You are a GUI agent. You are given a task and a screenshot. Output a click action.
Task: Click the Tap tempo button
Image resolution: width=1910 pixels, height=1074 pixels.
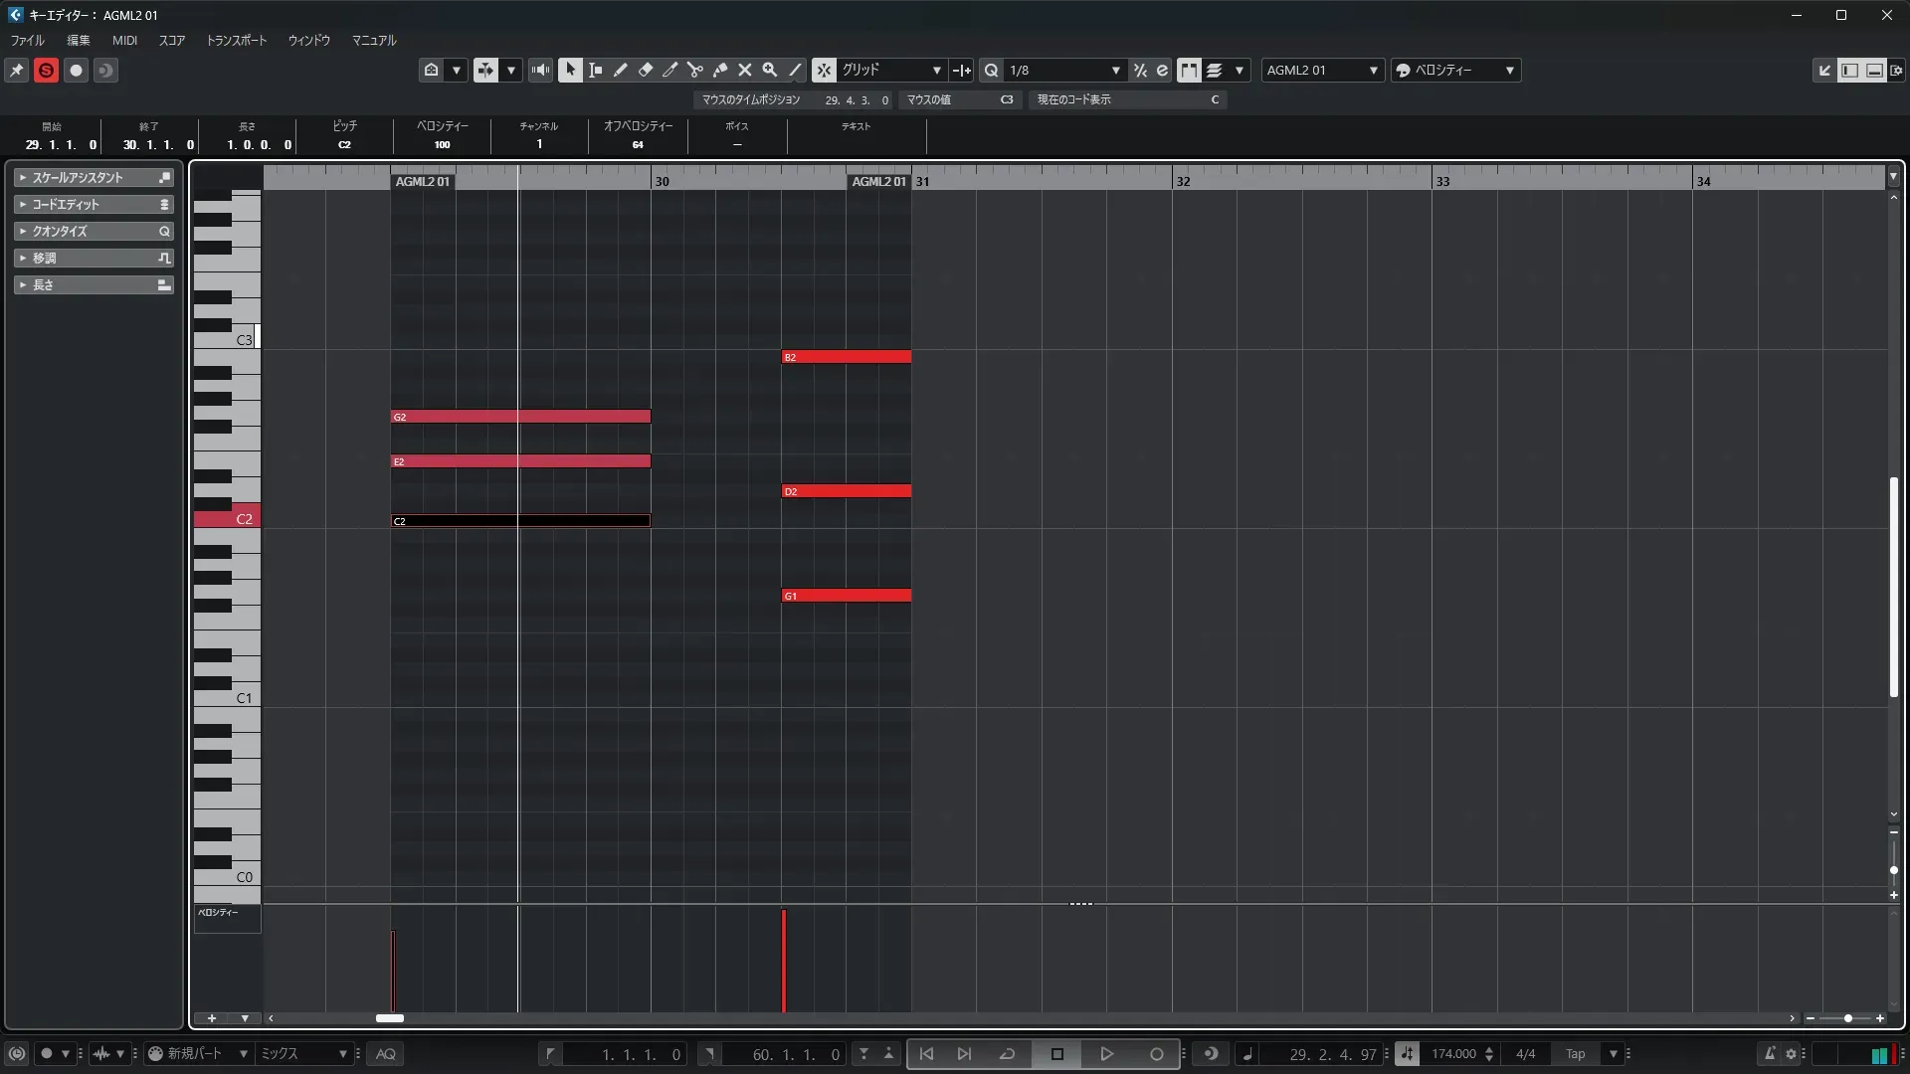(1576, 1054)
